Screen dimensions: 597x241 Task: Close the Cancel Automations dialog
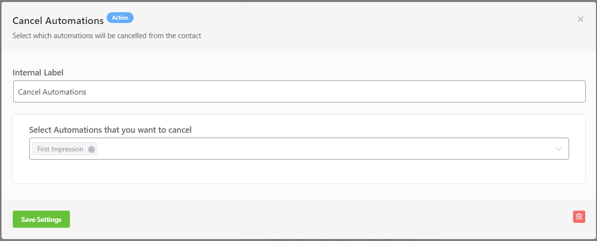pos(580,20)
